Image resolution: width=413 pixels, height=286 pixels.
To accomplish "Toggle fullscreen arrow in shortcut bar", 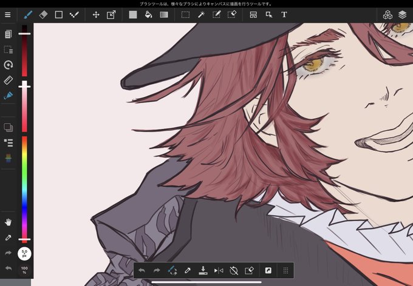I will pyautogui.click(x=268, y=270).
